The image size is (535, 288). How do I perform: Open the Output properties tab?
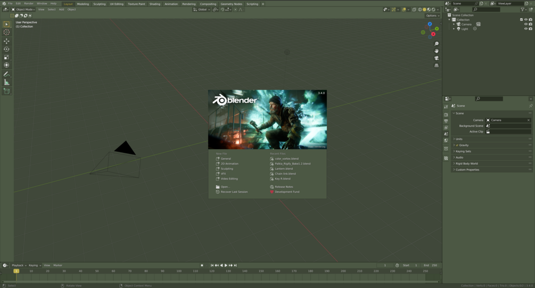pyautogui.click(x=446, y=121)
